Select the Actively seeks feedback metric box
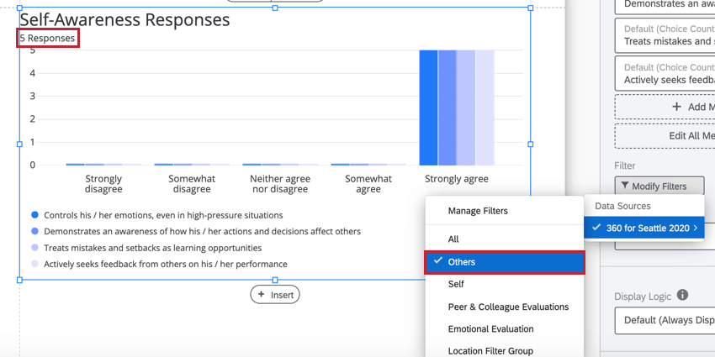This screenshot has height=357, width=715. (665, 73)
